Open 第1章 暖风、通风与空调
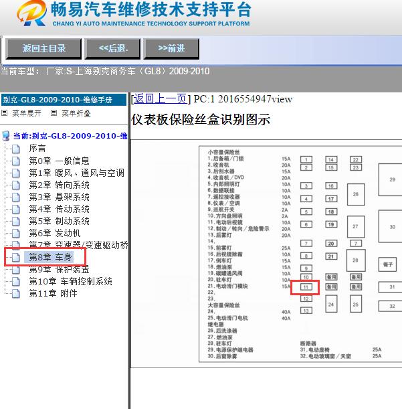The image size is (402, 409). [77, 173]
